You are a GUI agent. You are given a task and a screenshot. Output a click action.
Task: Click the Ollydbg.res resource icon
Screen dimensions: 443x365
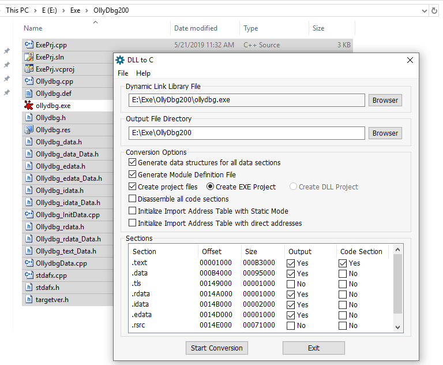click(x=29, y=129)
